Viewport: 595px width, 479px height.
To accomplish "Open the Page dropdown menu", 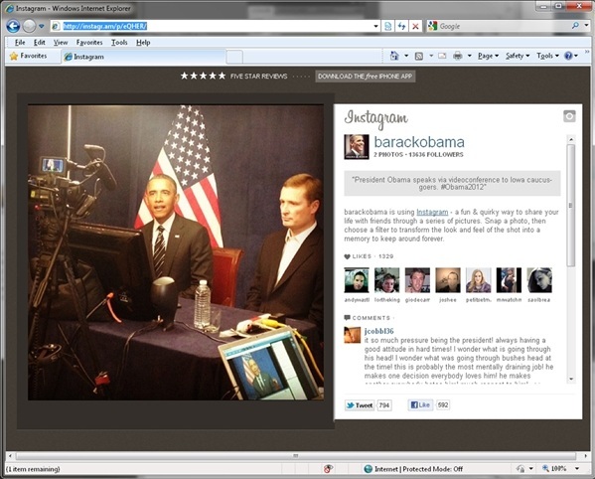I will pos(488,56).
